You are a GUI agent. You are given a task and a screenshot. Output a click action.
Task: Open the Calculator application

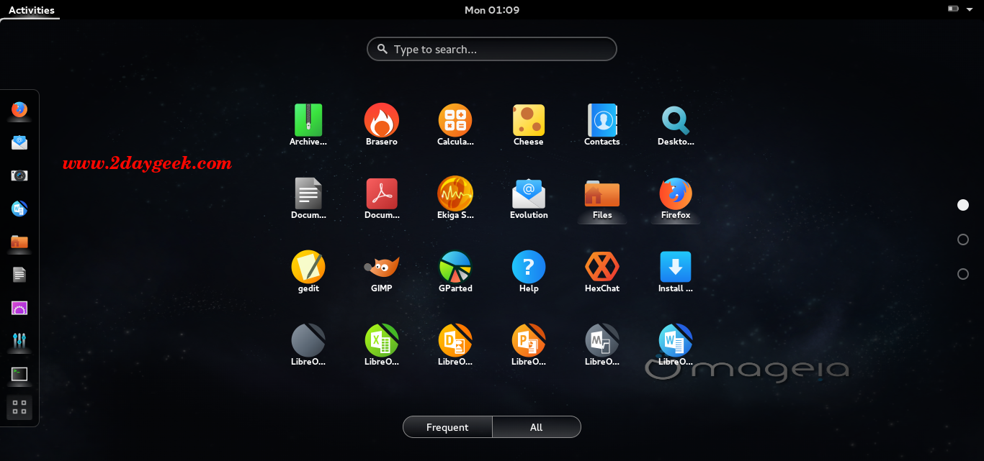(x=455, y=120)
